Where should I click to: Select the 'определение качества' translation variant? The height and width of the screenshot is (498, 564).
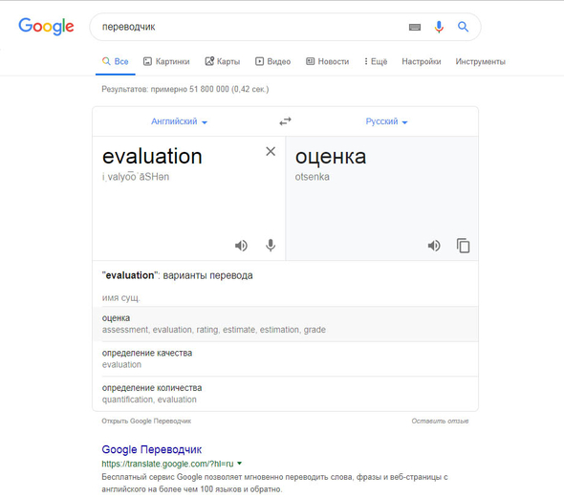tap(285, 358)
